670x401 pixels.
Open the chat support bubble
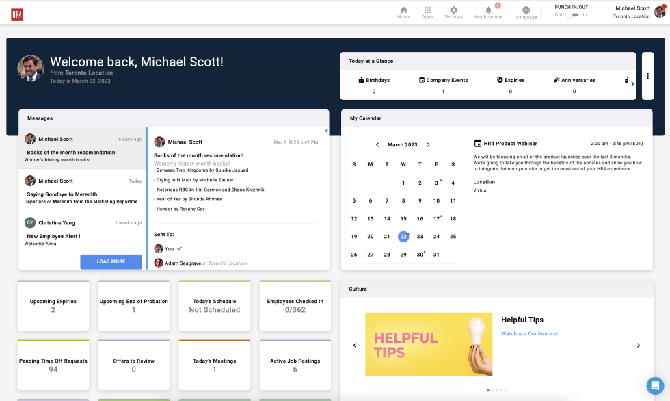pyautogui.click(x=655, y=385)
